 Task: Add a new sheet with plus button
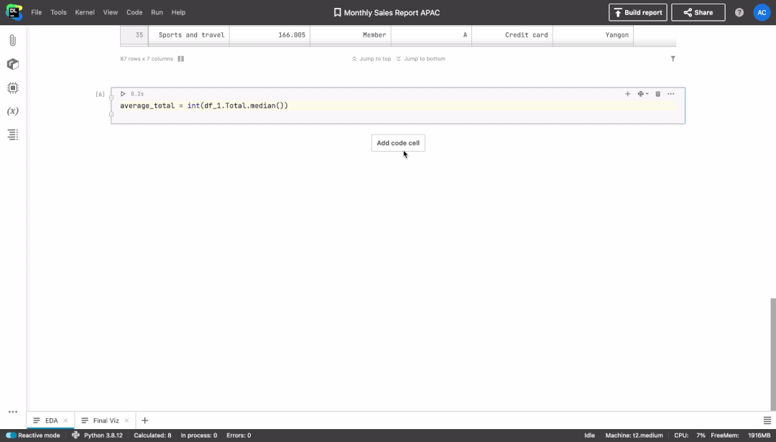tap(144, 420)
